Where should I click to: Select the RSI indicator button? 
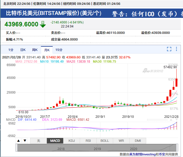point(88,141)
